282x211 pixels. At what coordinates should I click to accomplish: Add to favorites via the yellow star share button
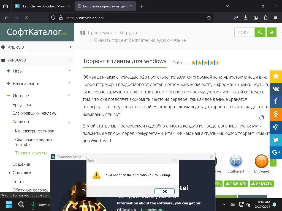(x=276, y=76)
